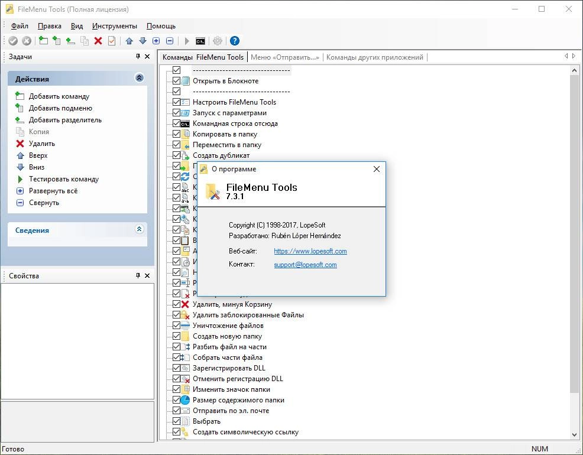Click the tab scroll left arrow
The image size is (583, 455).
[566, 56]
